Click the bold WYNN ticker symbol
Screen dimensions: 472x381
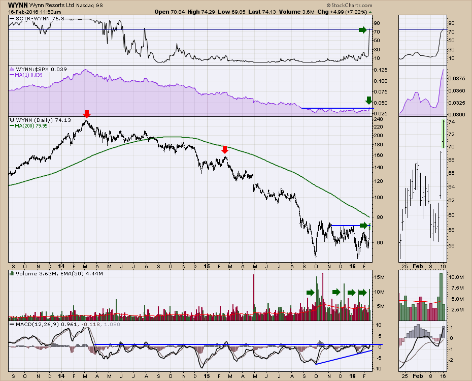tap(18, 5)
